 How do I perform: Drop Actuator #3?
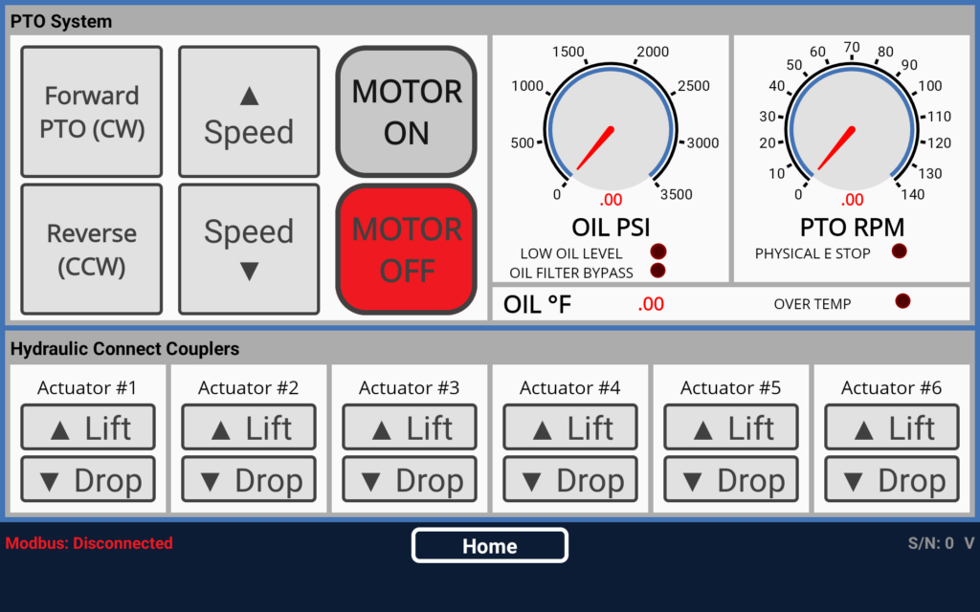click(x=410, y=478)
